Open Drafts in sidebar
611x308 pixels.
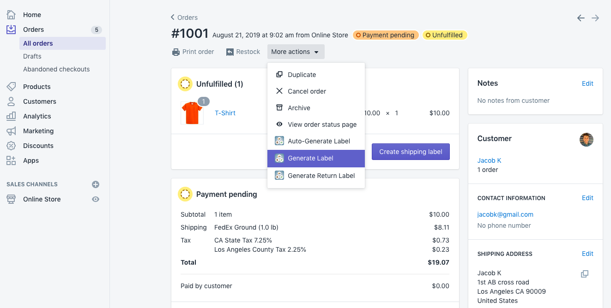click(32, 56)
